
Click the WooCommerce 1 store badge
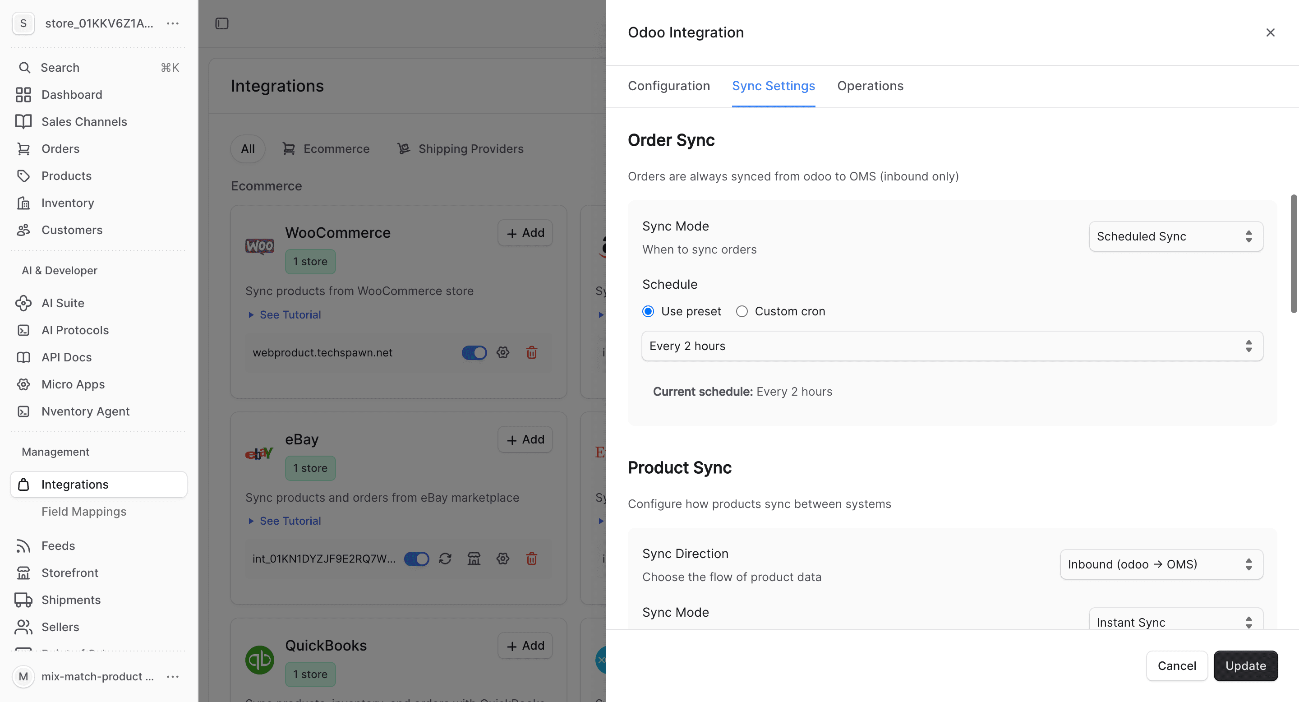tap(310, 262)
